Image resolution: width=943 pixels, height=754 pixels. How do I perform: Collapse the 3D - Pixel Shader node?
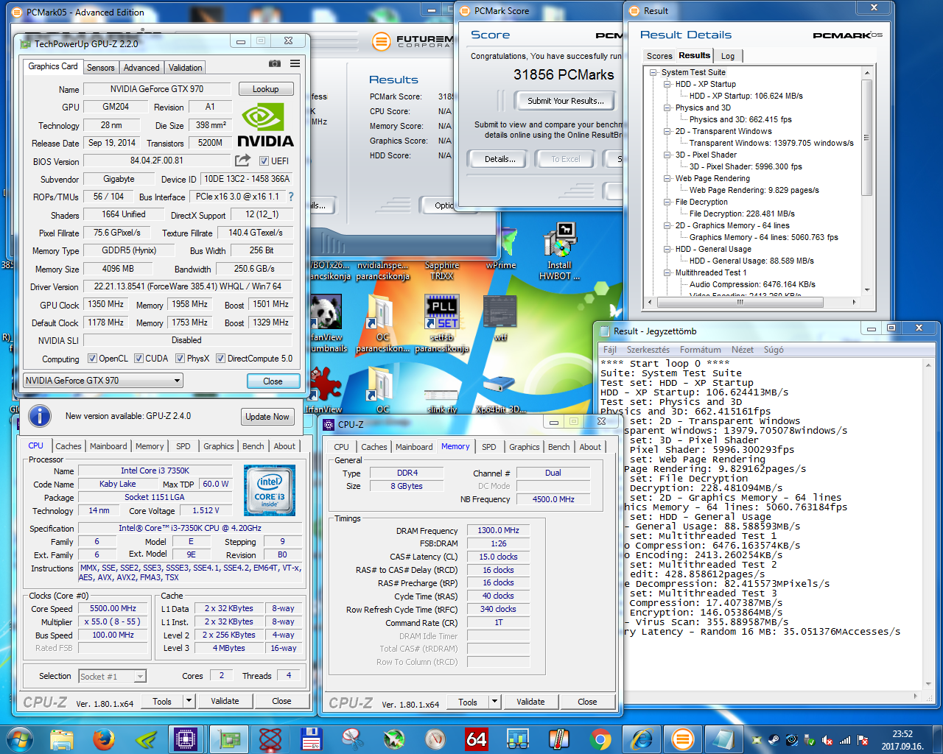coord(667,155)
